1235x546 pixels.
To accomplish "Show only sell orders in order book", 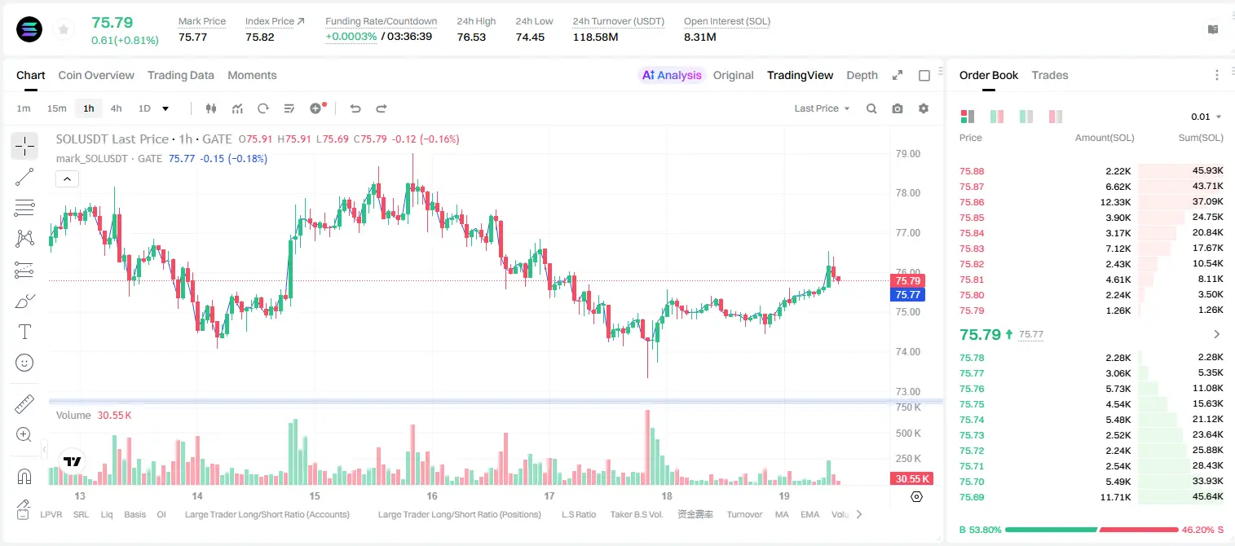I will pyautogui.click(x=1055, y=117).
